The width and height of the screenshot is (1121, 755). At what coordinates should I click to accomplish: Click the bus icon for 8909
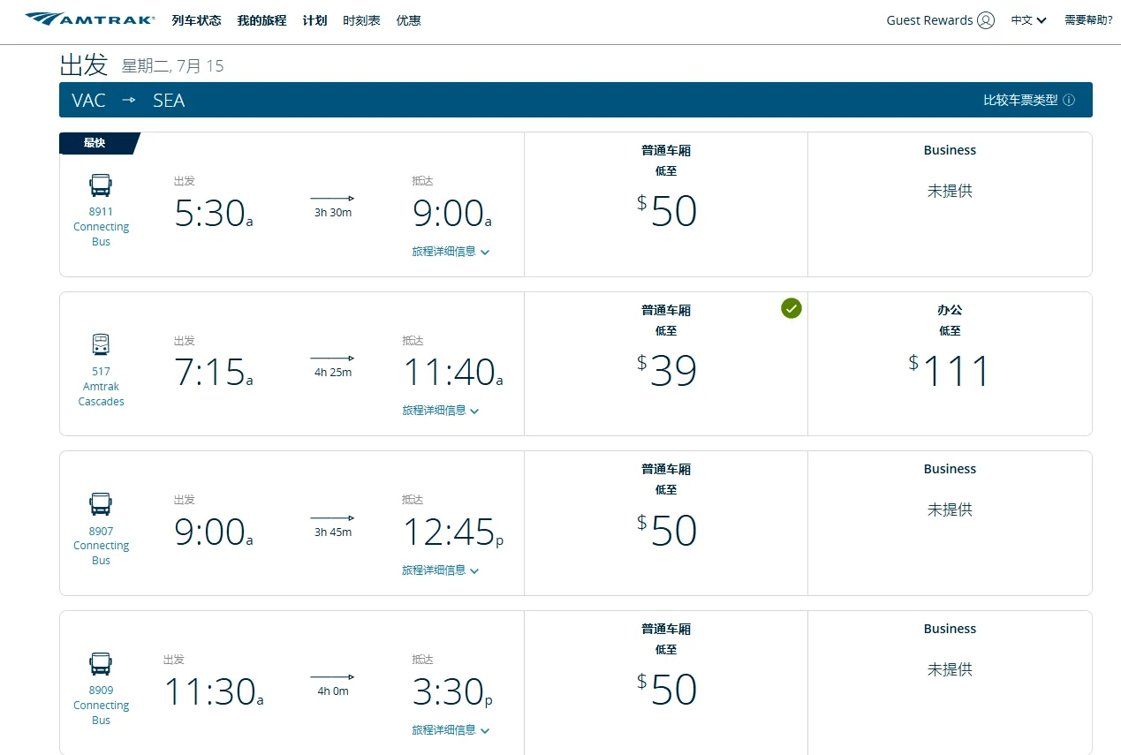[x=101, y=664]
